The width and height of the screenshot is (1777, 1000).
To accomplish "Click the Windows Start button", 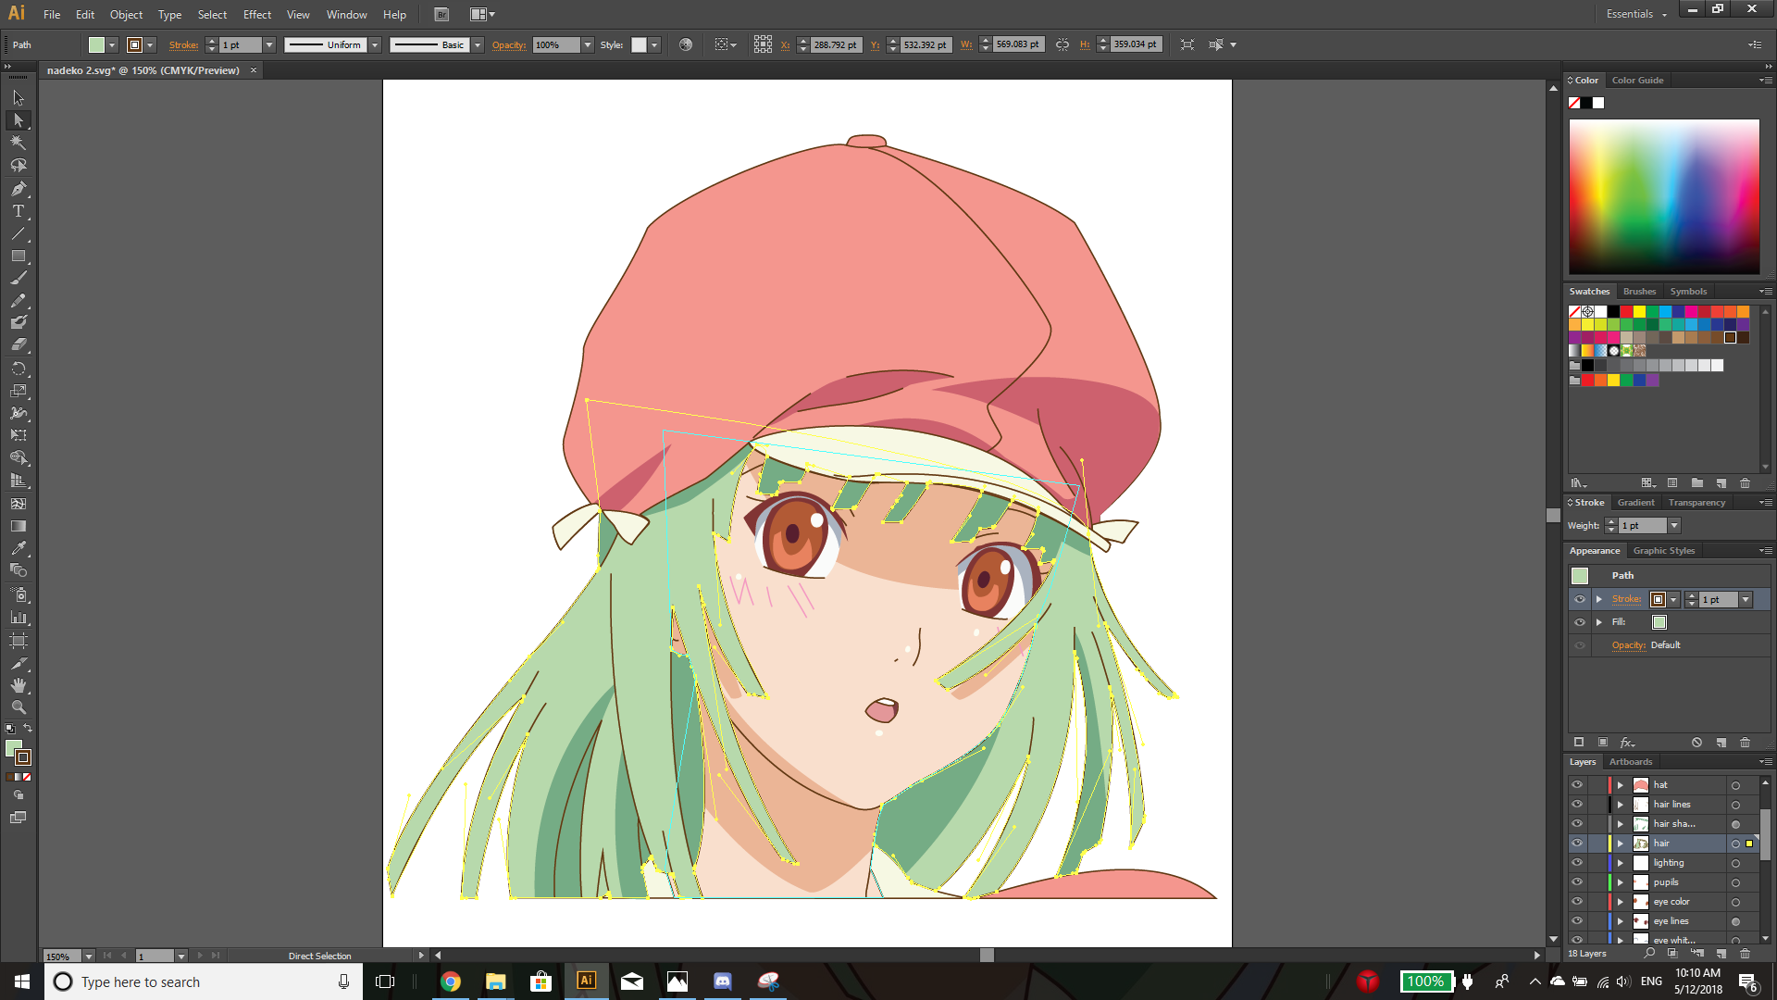I will click(22, 981).
